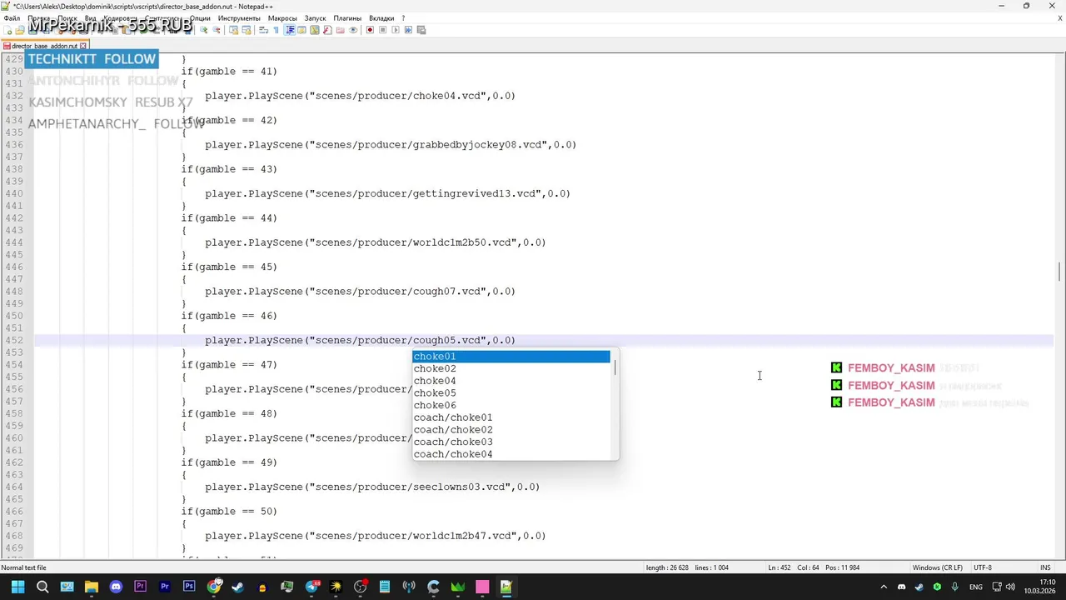Click the macro Playback icon
This screenshot has height=600, width=1066.
coord(396,30)
